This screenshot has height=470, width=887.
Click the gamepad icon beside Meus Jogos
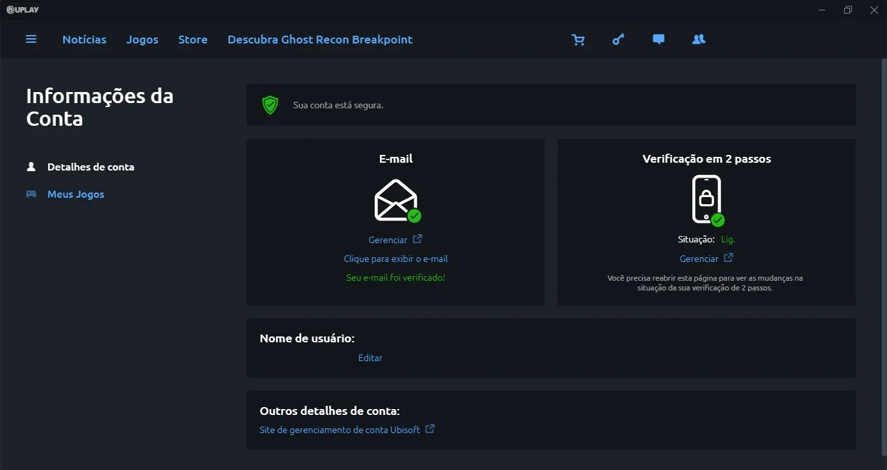click(31, 194)
